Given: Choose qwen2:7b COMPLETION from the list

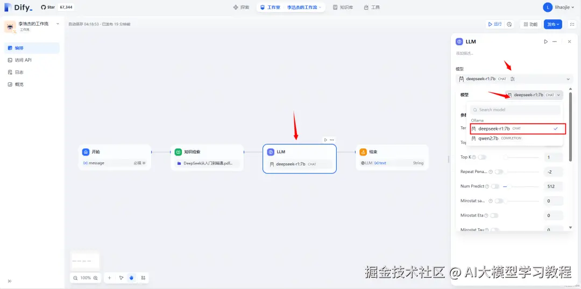Looking at the screenshot, I should pyautogui.click(x=515, y=139).
